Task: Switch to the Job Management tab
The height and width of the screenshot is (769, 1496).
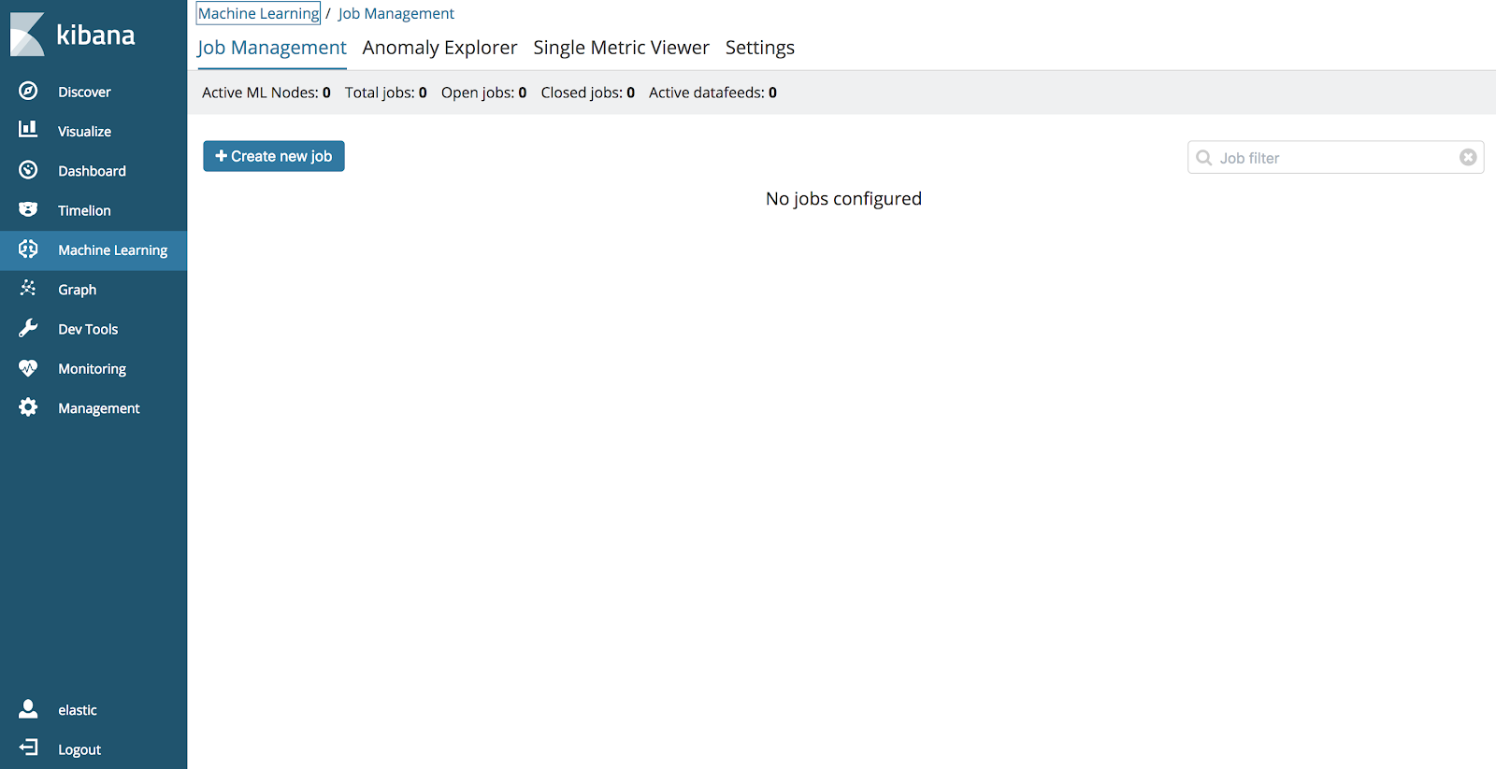Action: point(272,48)
